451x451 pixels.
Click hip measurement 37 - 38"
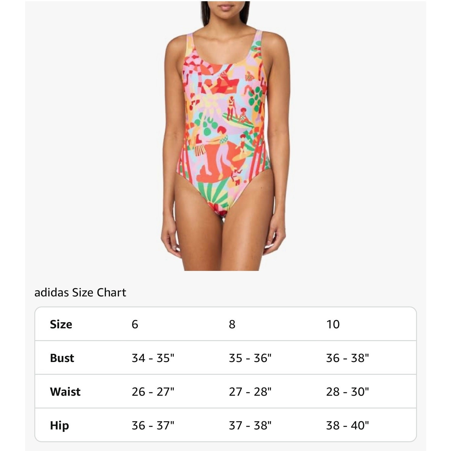click(250, 425)
